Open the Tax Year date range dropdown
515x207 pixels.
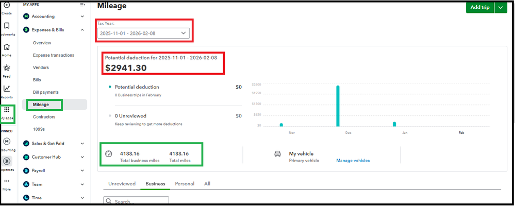(x=143, y=33)
